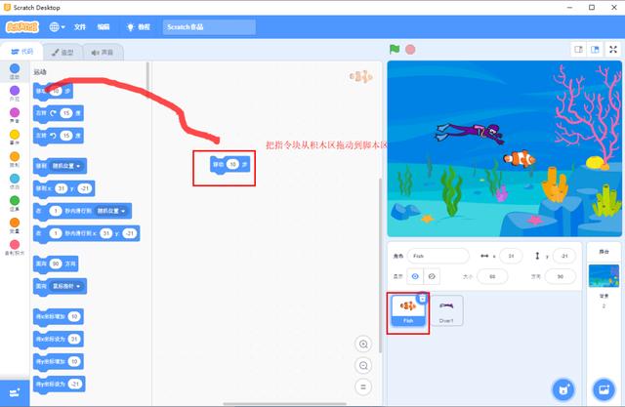Open the green Operators block category

point(15,200)
